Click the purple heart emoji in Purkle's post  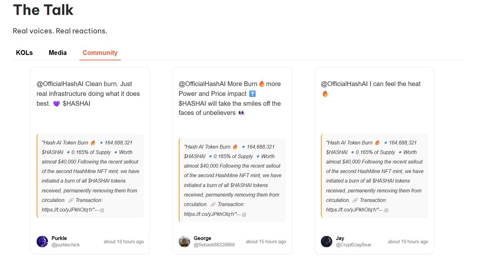57,104
